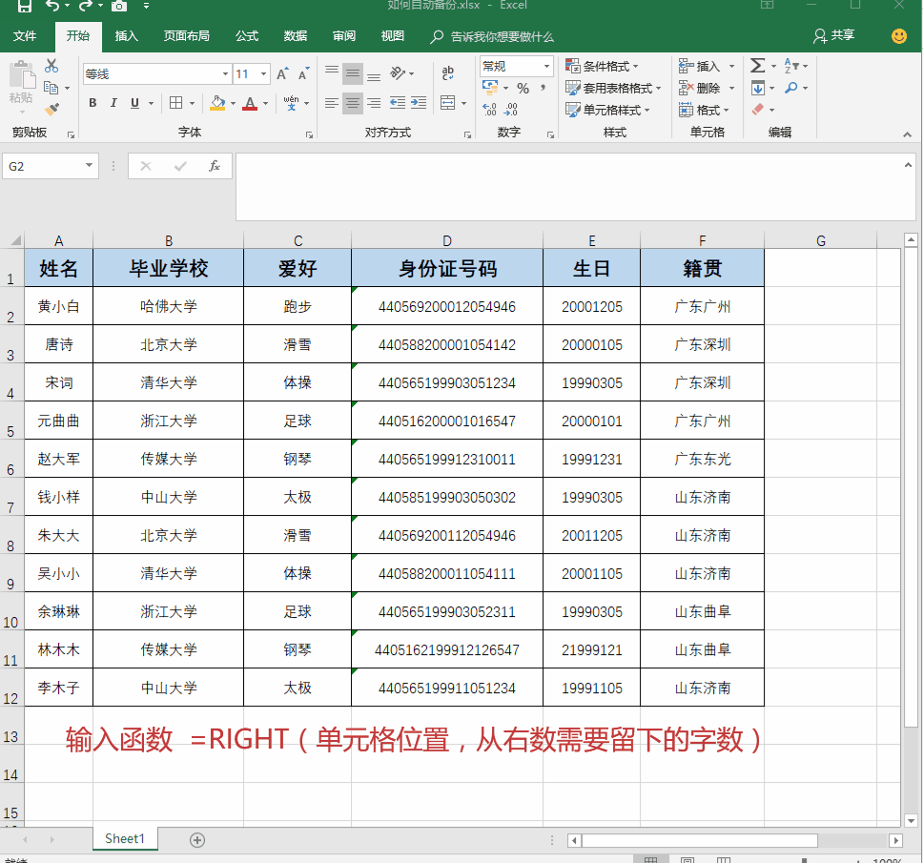923x863 pixels.
Task: Click the Fill down arrow icon
Action: tap(758, 89)
